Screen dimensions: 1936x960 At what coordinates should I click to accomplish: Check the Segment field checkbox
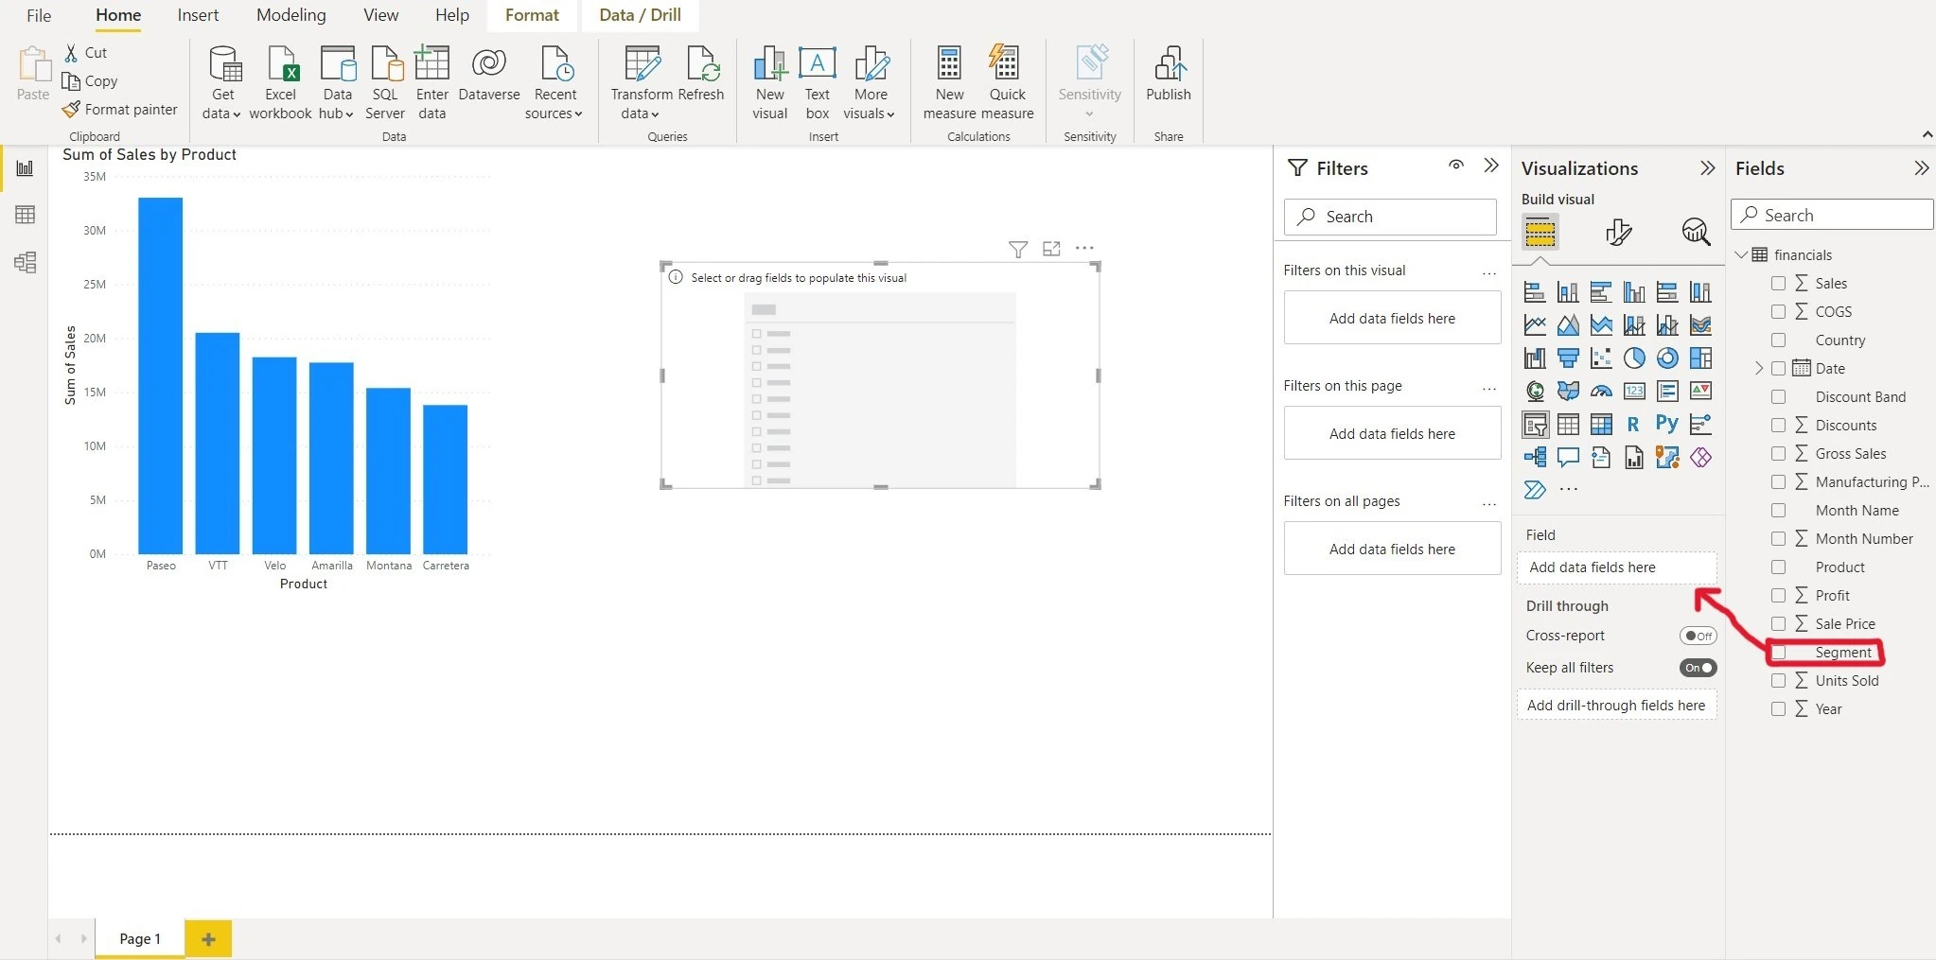(1779, 653)
